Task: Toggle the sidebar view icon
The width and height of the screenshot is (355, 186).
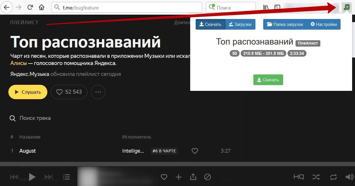Action: point(277,7)
